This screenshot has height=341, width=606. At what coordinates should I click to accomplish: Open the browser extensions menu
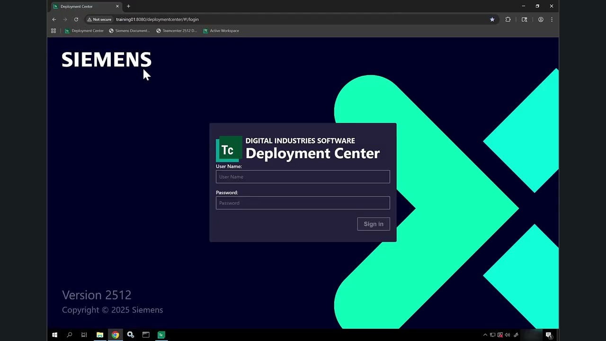(x=508, y=19)
